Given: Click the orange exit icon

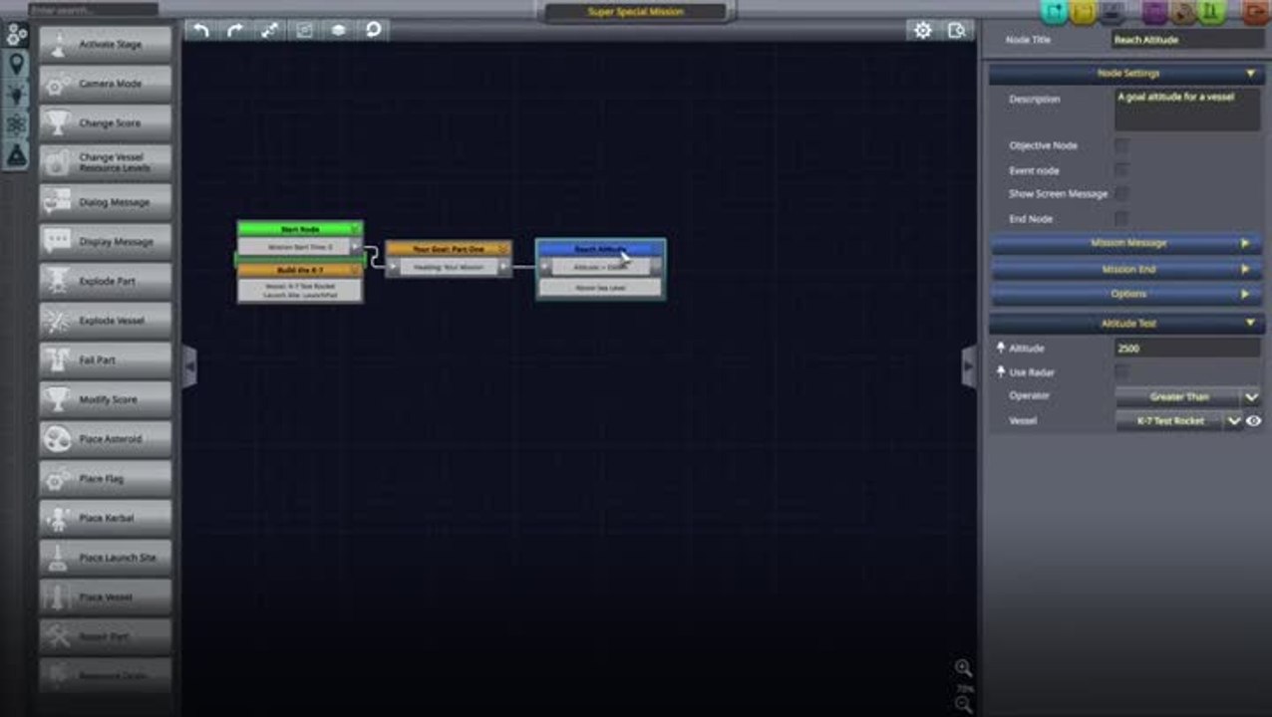Looking at the screenshot, I should (1256, 12).
